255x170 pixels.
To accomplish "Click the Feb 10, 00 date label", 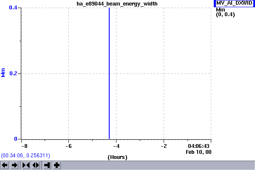I will tap(198, 152).
